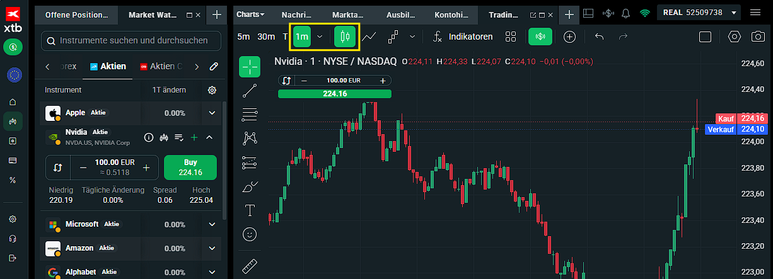Viewport: 773px width, 279px height.
Task: Select the 5m timeframe
Action: pyautogui.click(x=243, y=37)
